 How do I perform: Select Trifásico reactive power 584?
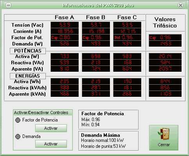coord(165,62)
